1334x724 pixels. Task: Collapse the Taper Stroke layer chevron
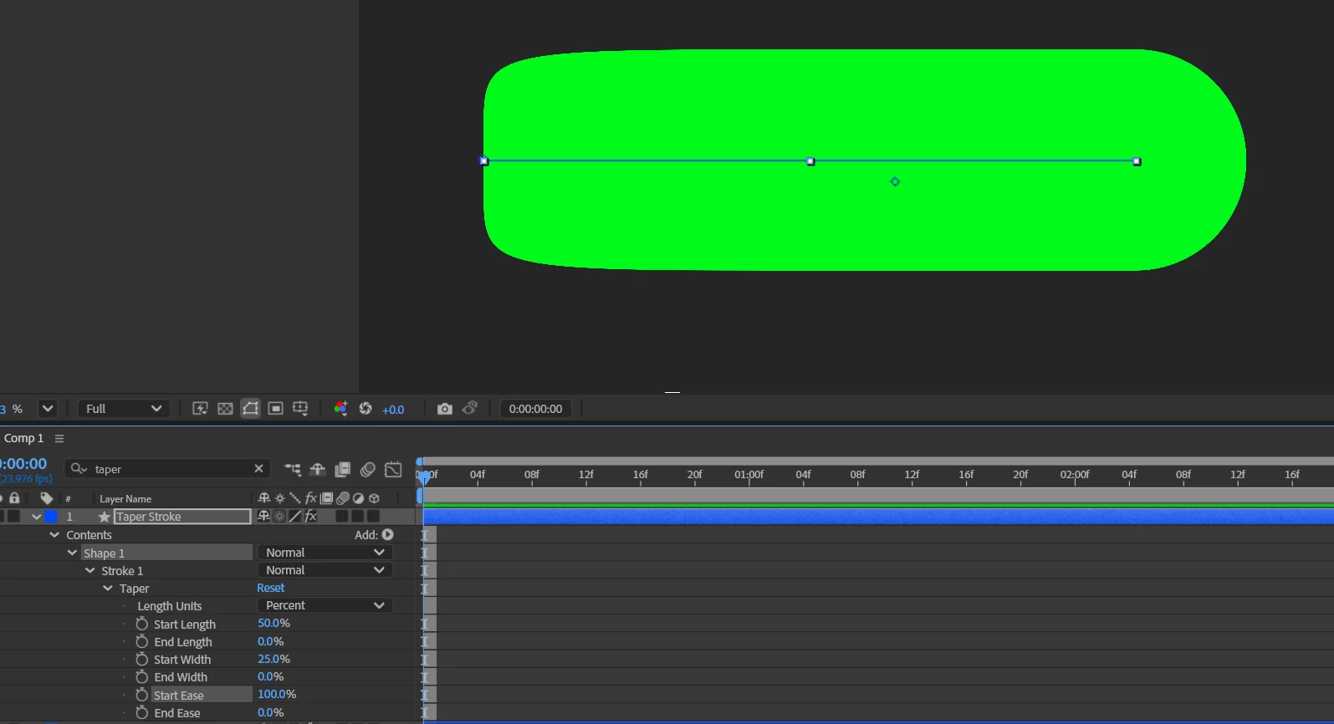(36, 517)
